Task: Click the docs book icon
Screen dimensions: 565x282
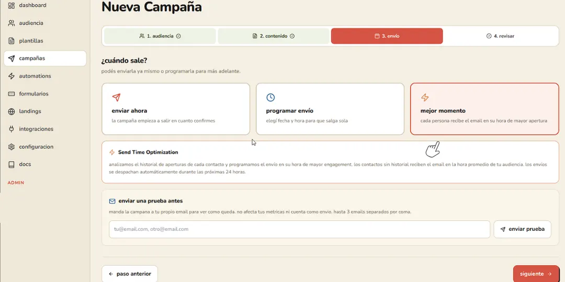Action: coord(12,164)
